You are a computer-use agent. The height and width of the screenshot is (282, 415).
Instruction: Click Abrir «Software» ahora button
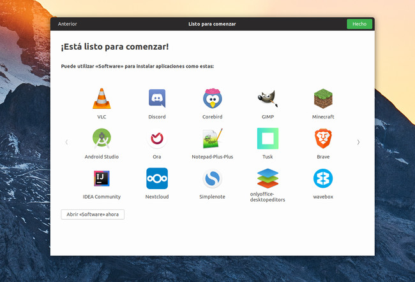pyautogui.click(x=93, y=214)
